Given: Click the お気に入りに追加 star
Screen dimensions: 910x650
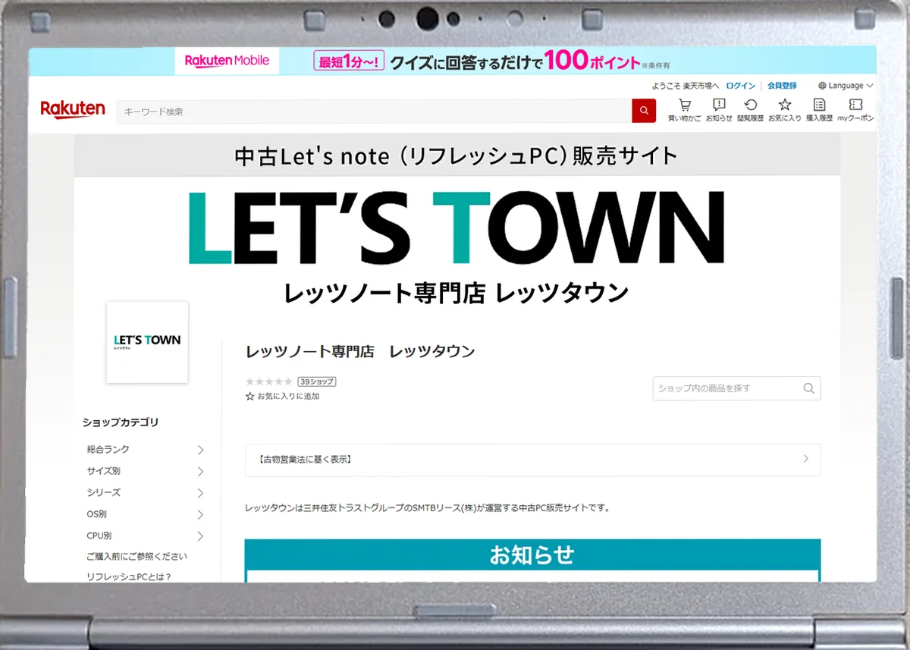Looking at the screenshot, I should coord(250,396).
